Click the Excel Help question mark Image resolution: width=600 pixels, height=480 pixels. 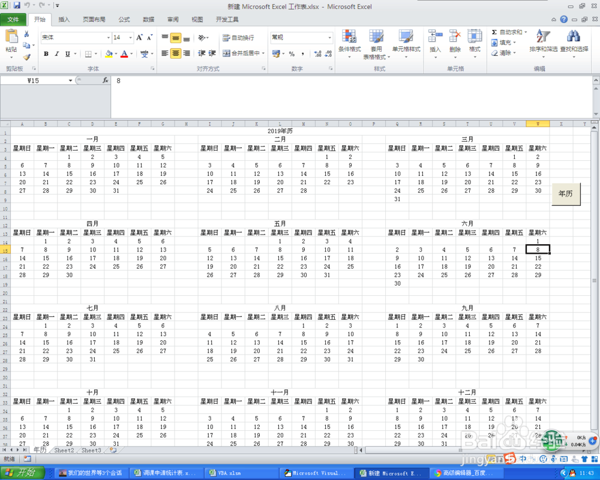coord(563,19)
